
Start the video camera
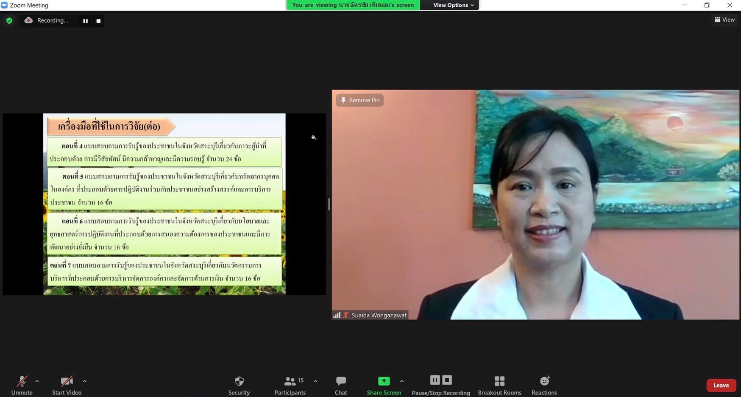click(x=67, y=385)
